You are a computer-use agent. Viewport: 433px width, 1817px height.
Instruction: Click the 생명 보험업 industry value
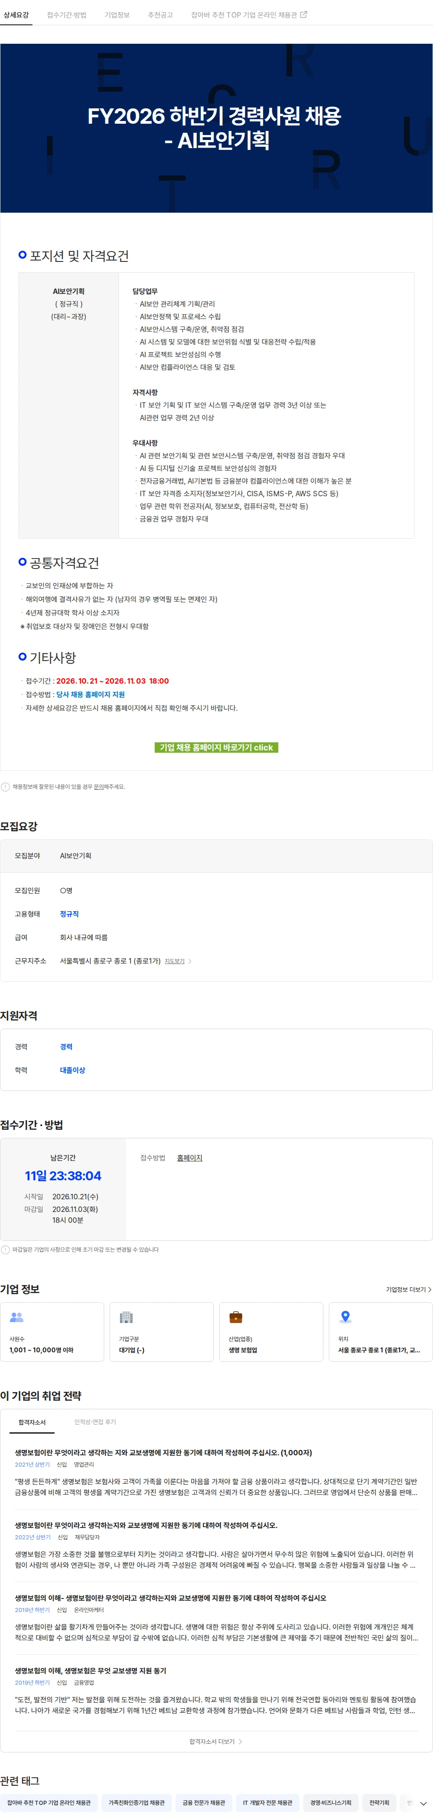pyautogui.click(x=243, y=1349)
